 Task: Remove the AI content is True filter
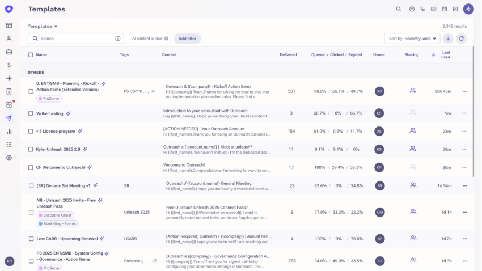(166, 39)
